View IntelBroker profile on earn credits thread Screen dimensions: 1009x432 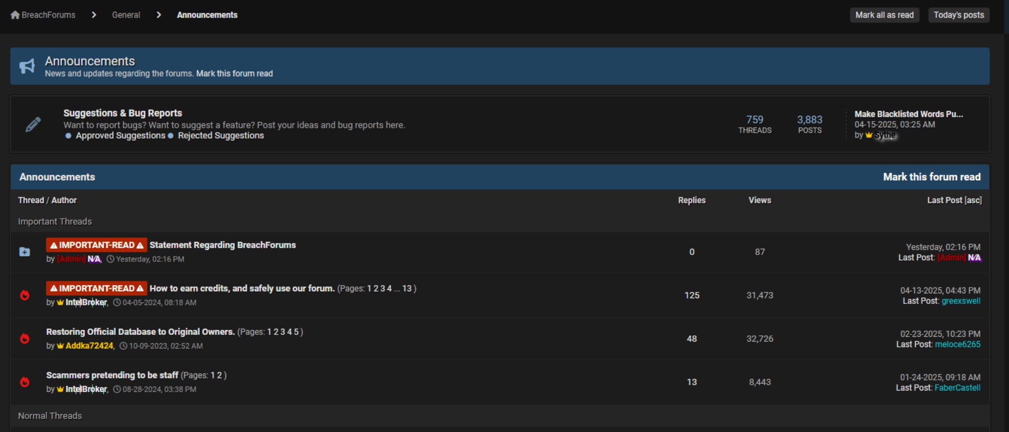click(86, 302)
